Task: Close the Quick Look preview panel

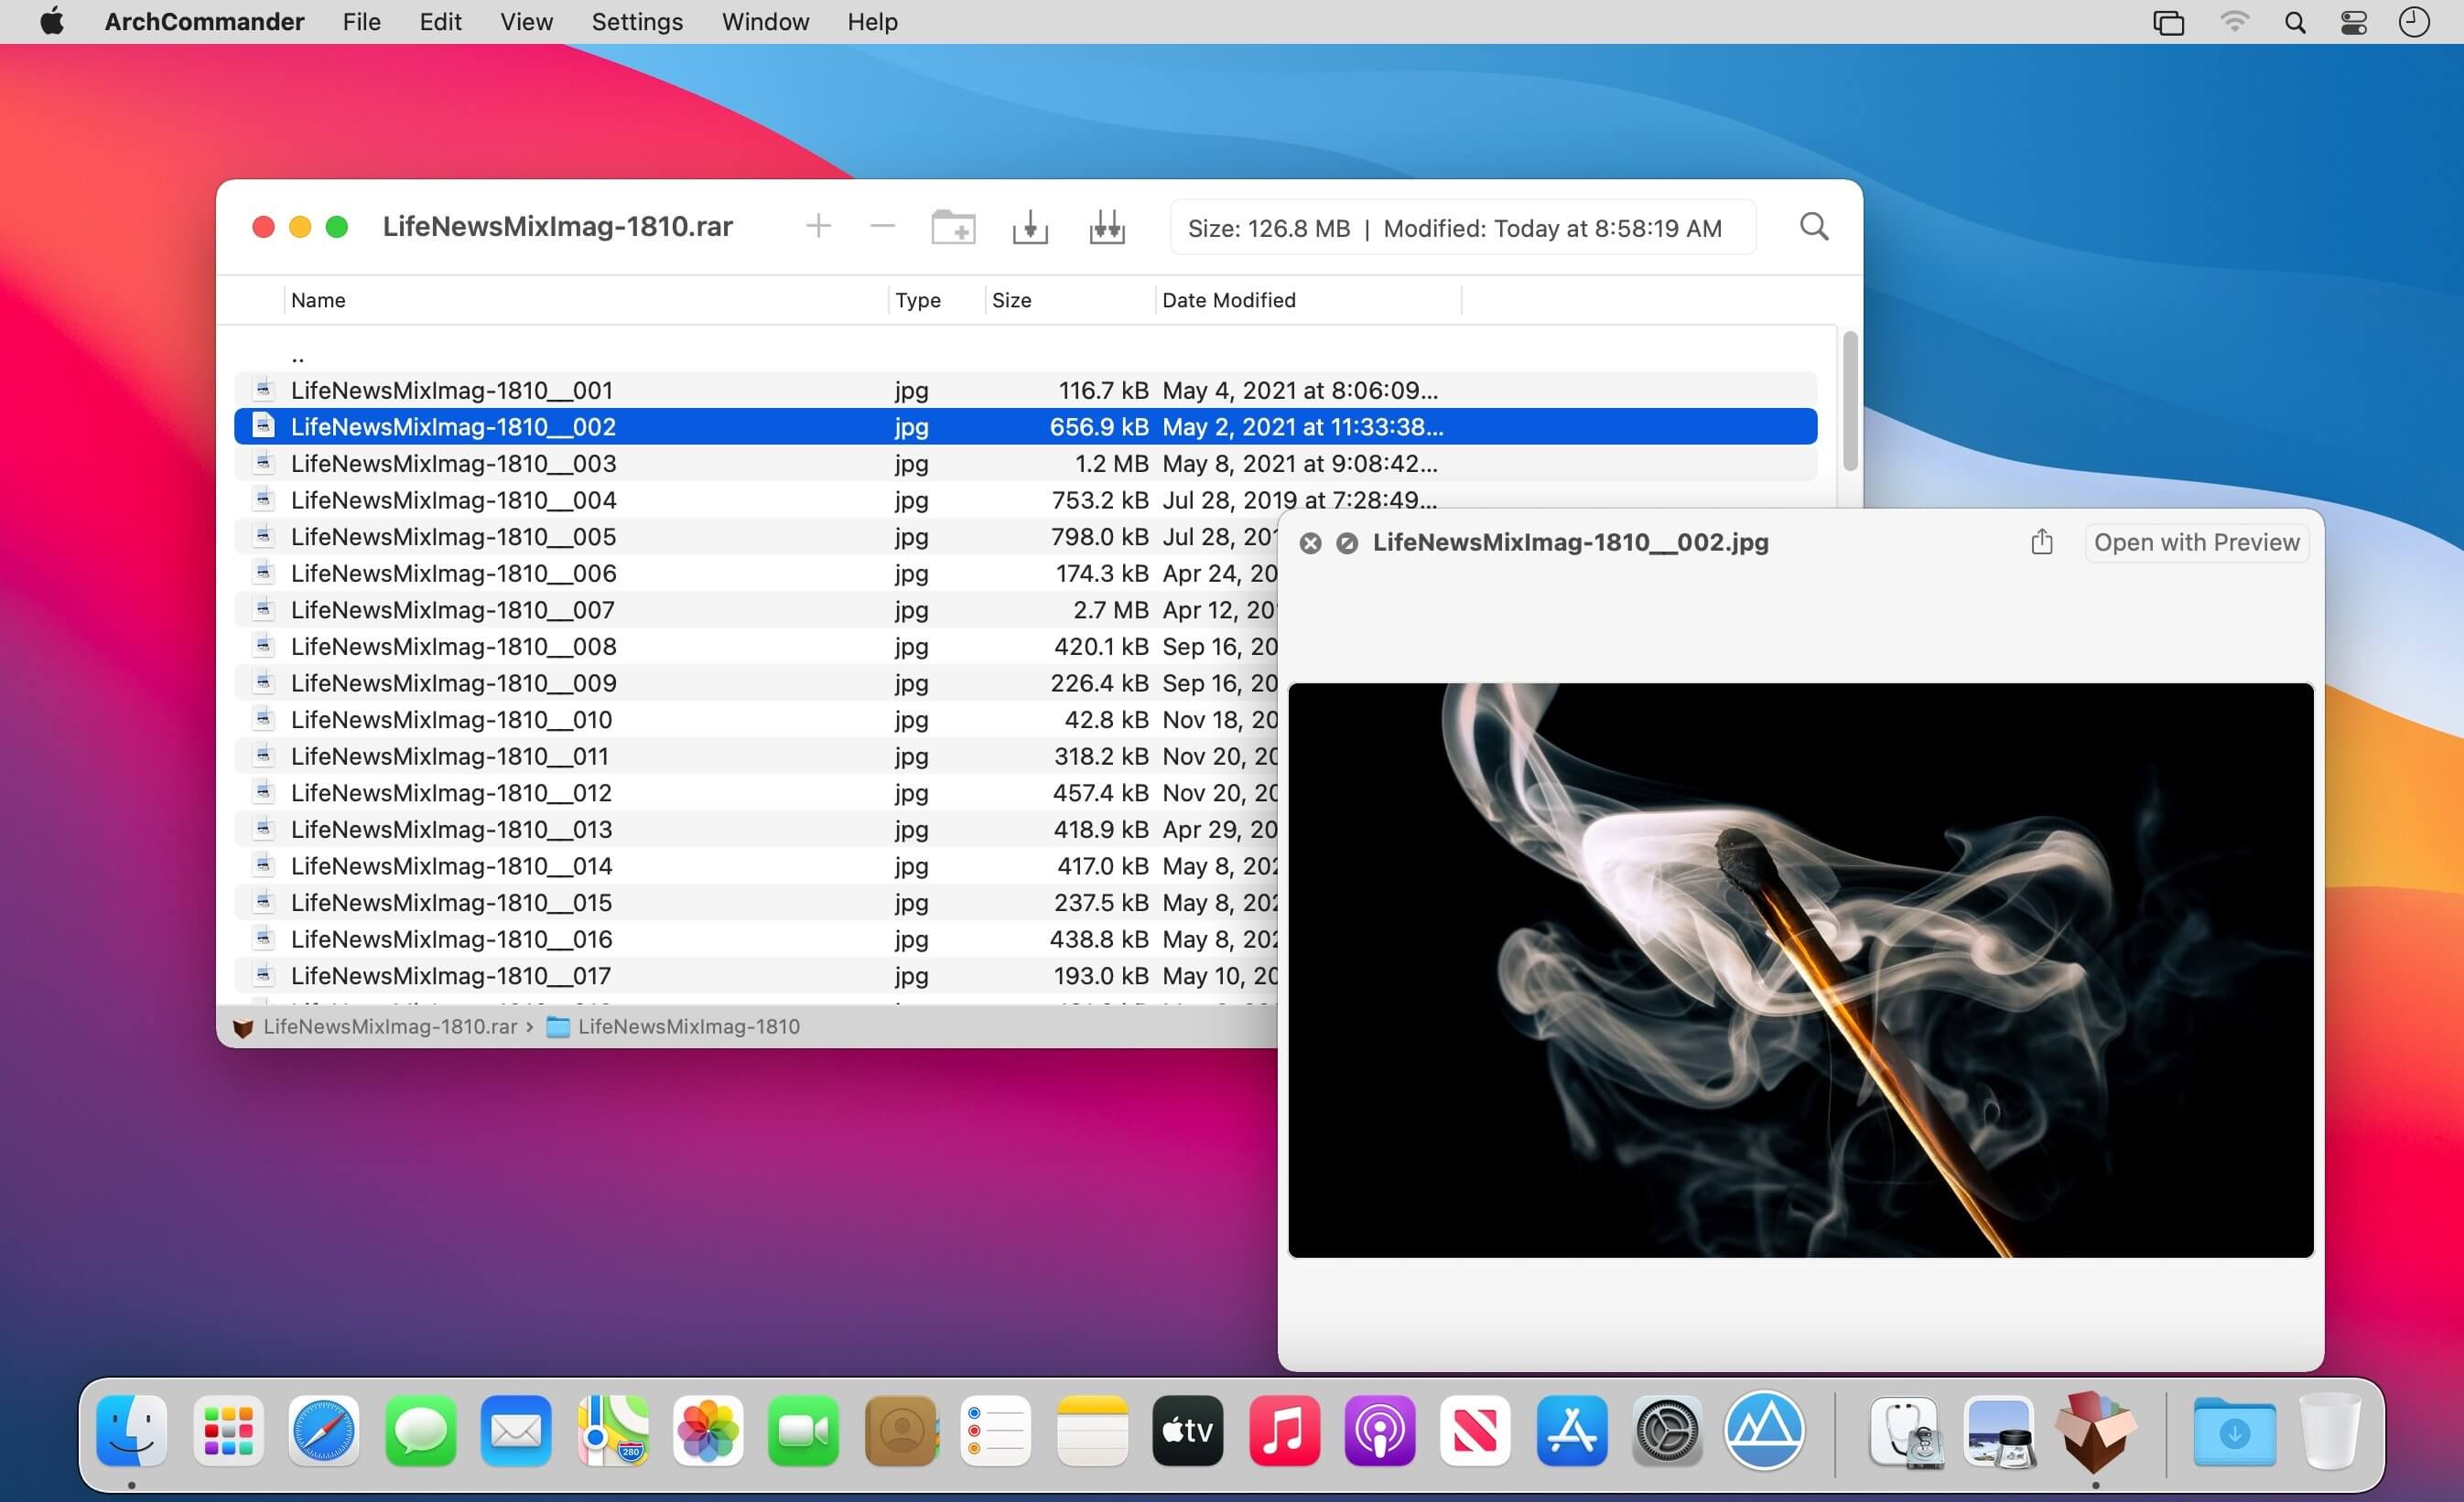Action: click(x=1310, y=542)
